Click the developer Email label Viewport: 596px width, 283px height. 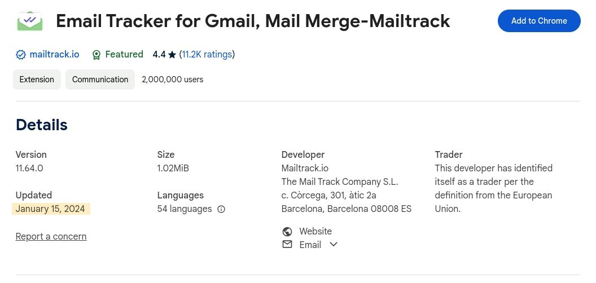pos(310,245)
